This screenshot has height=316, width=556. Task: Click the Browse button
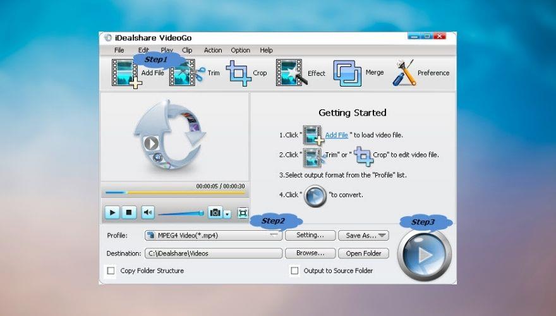[310, 253]
